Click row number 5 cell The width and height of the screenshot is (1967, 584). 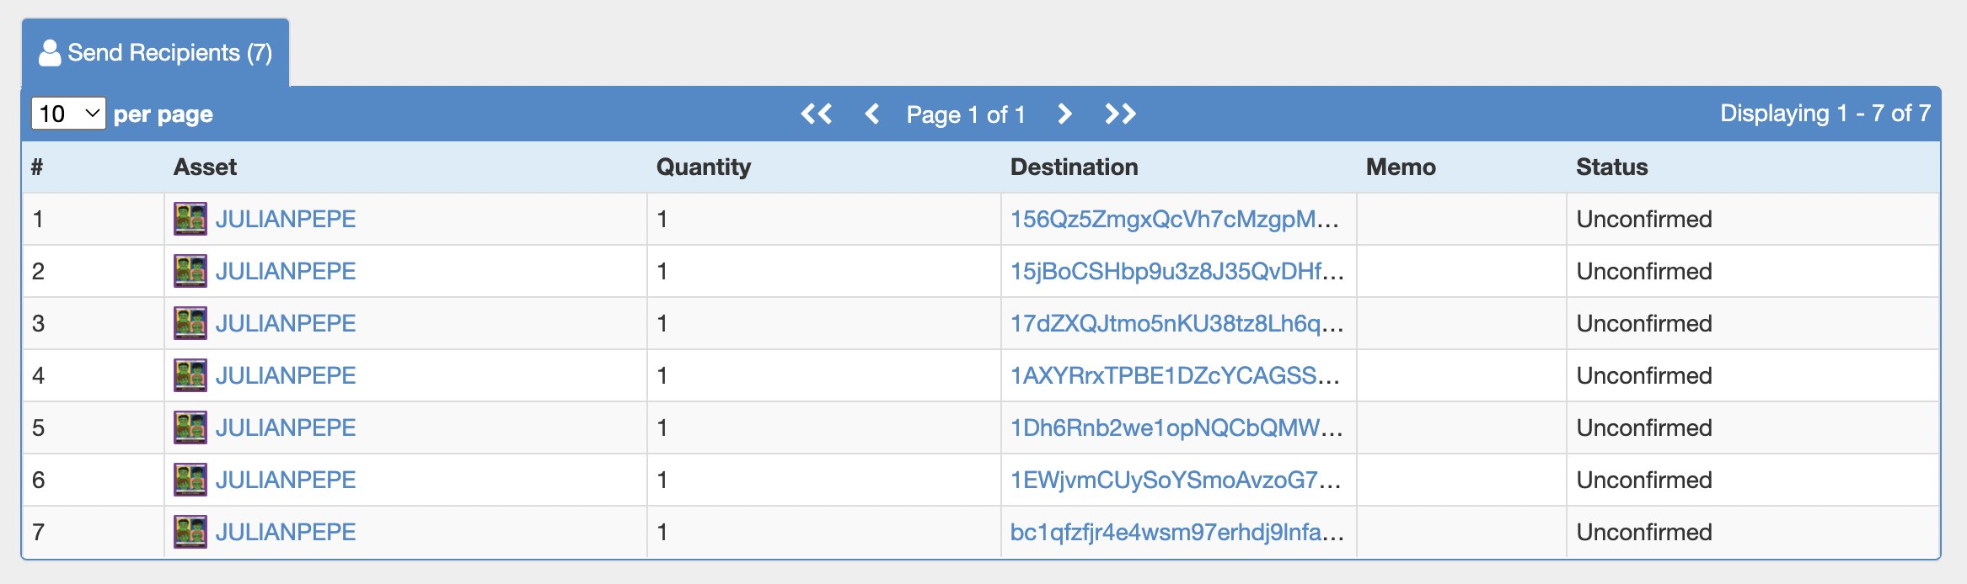38,427
